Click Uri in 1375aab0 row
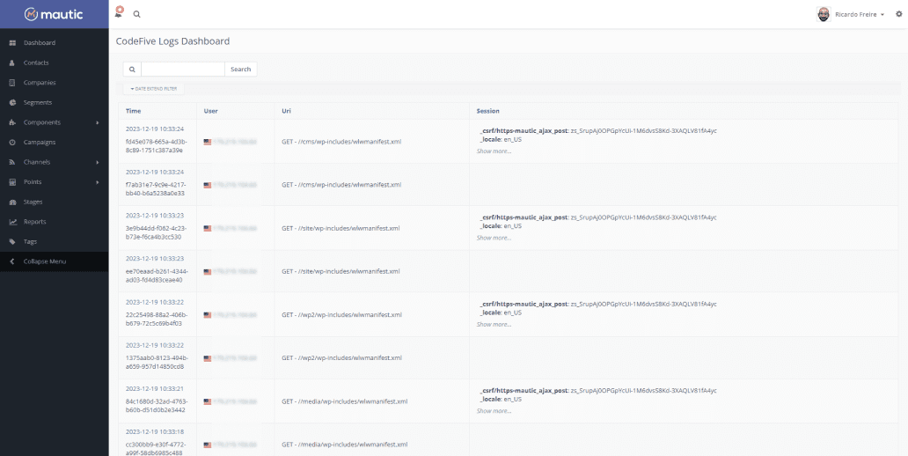 [x=341, y=358]
